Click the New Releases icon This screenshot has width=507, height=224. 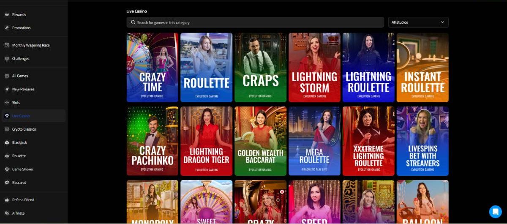pos(7,89)
